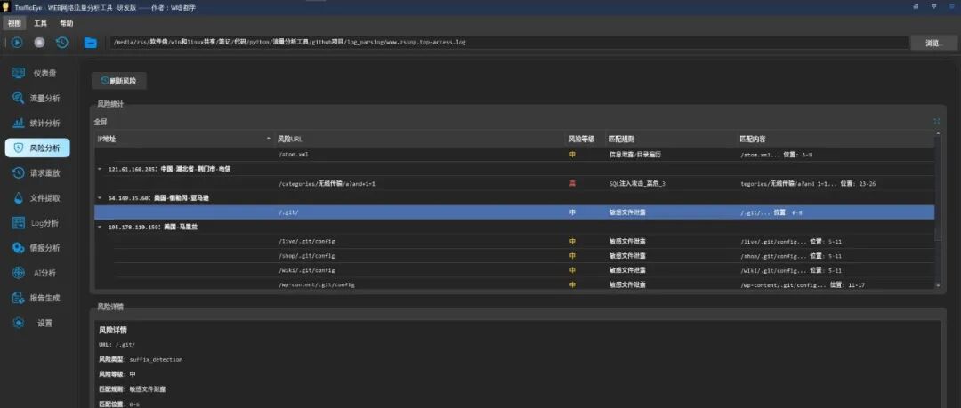This screenshot has width=961, height=408.
Task: Collapse the 54.149.35.60 IP group
Action: [x=100, y=198]
